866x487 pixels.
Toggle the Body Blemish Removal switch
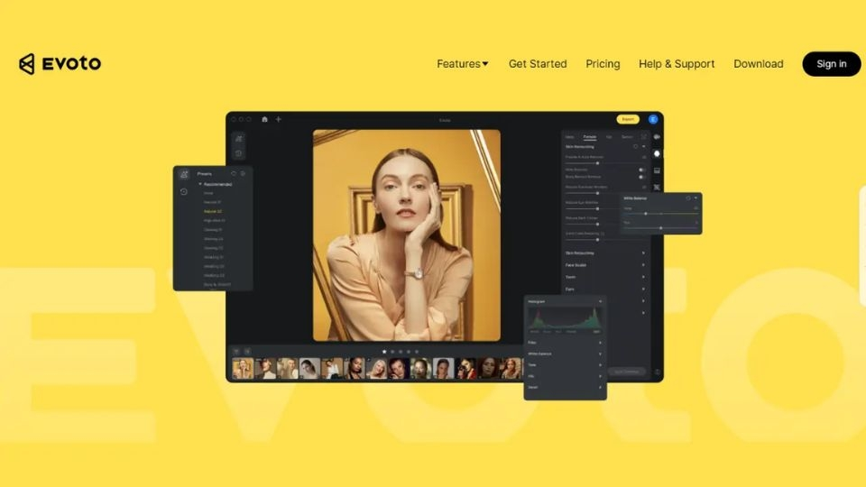[x=643, y=177]
